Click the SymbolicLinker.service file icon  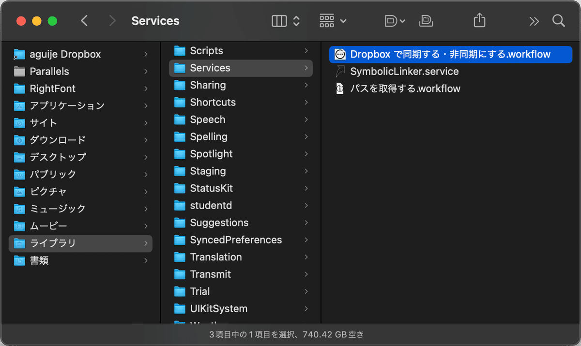[340, 72]
